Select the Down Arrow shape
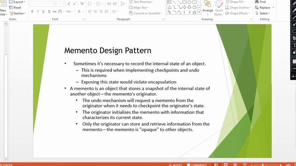 point(189,7)
